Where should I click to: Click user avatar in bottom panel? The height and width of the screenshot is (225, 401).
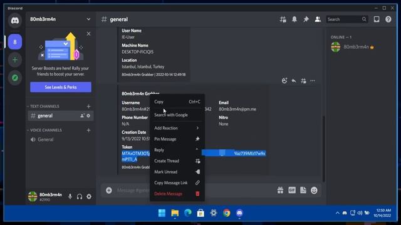tap(33, 197)
